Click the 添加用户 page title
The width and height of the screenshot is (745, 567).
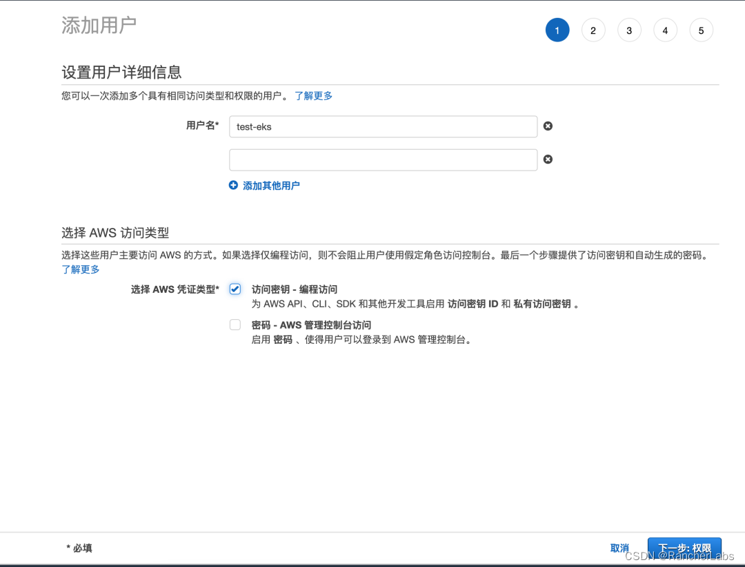click(99, 26)
